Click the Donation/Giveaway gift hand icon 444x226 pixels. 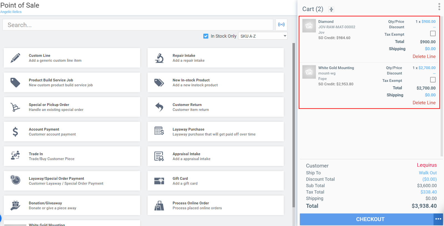(15, 206)
